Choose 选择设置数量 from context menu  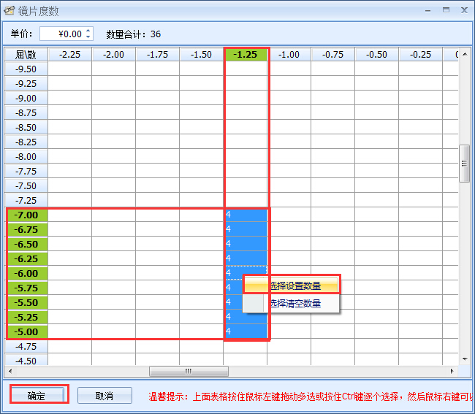[x=291, y=285]
